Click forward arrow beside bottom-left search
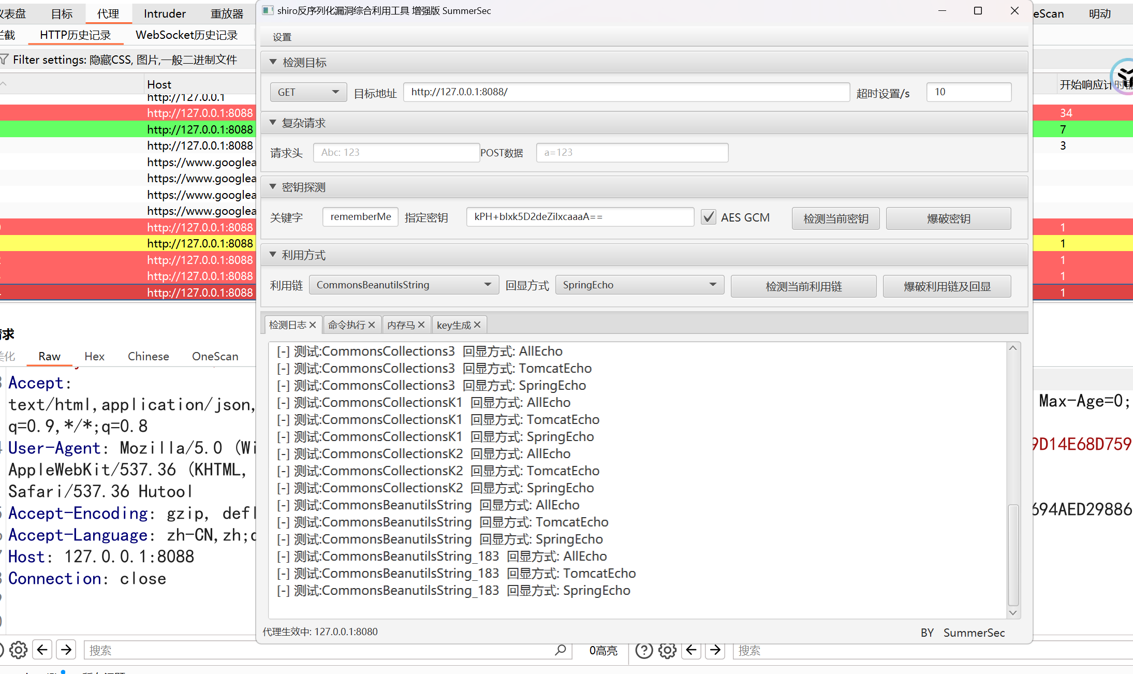Image resolution: width=1133 pixels, height=674 pixels. (66, 650)
